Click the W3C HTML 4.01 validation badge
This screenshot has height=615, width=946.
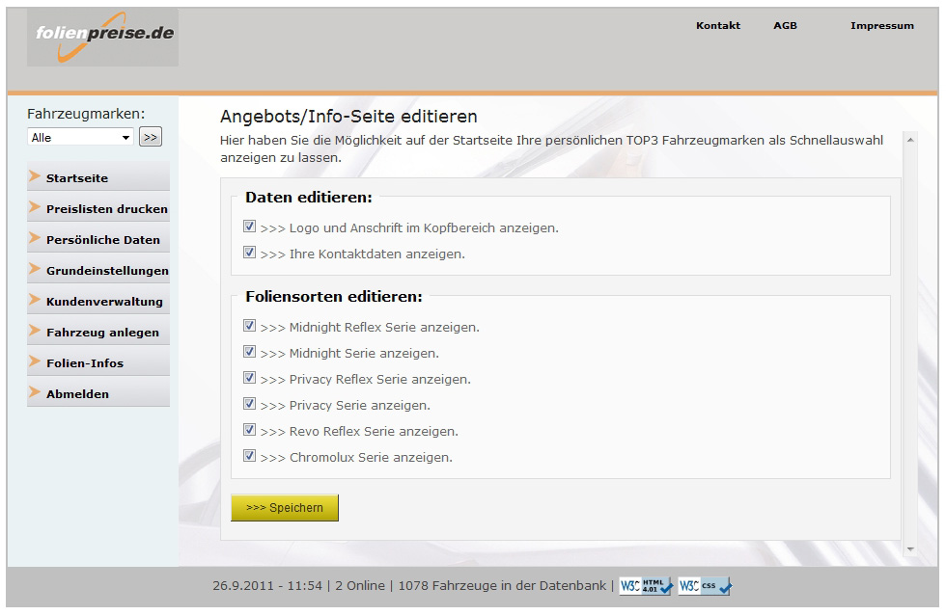(646, 586)
